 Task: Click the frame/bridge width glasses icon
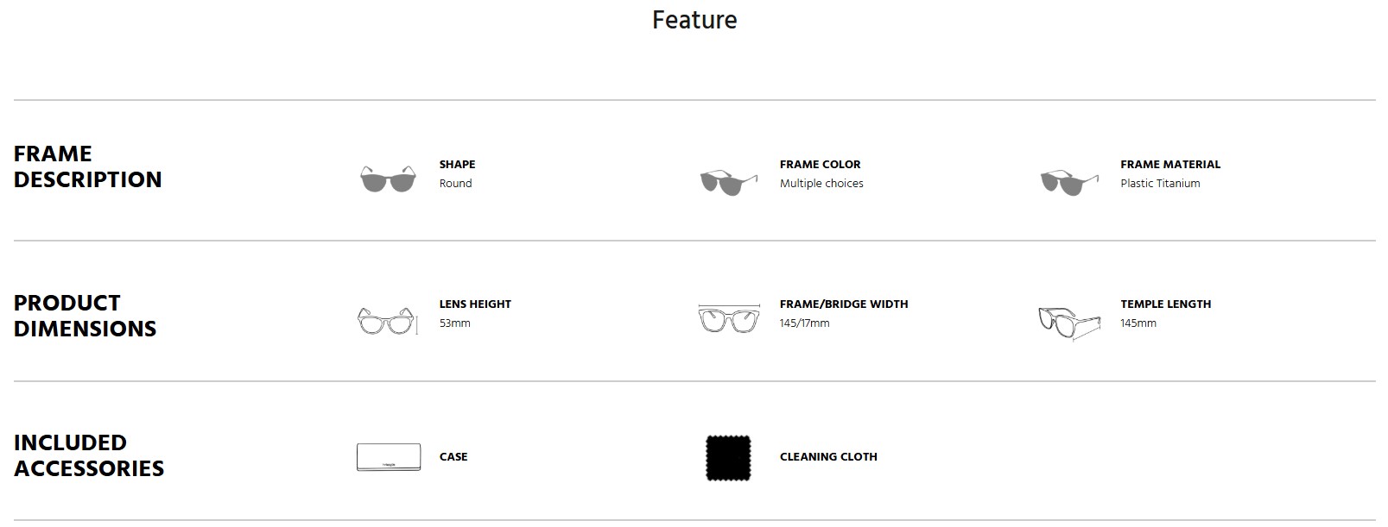(x=729, y=318)
